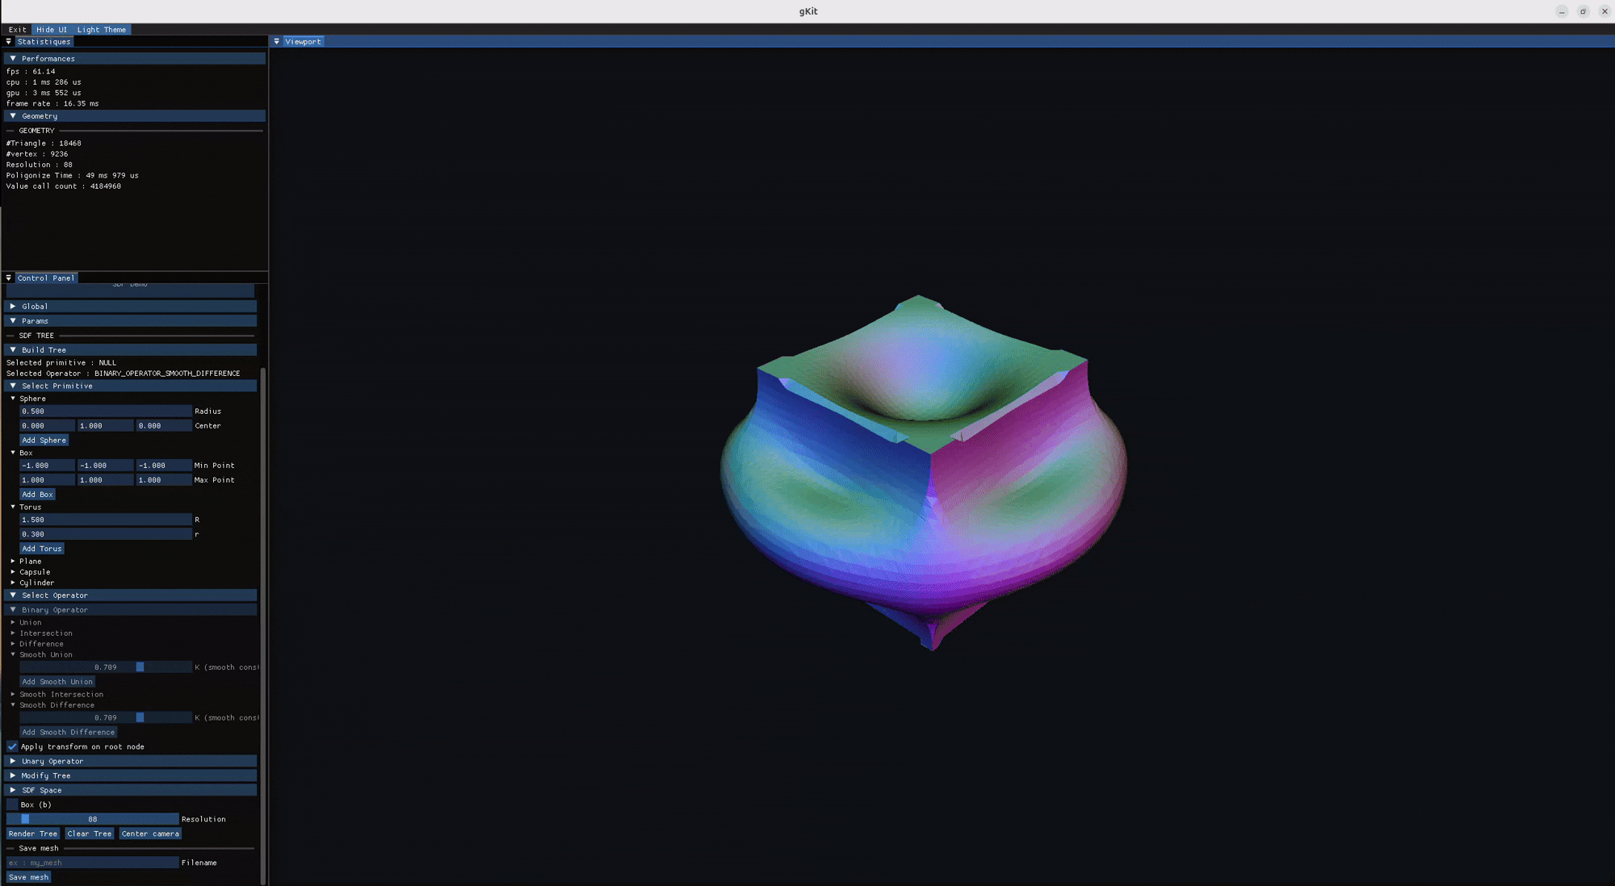Click the Center camera button
The image size is (1615, 886).
tap(150, 834)
